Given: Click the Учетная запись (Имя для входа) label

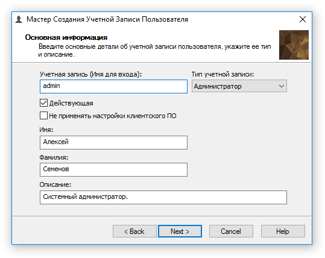Looking at the screenshot, I should point(90,74).
